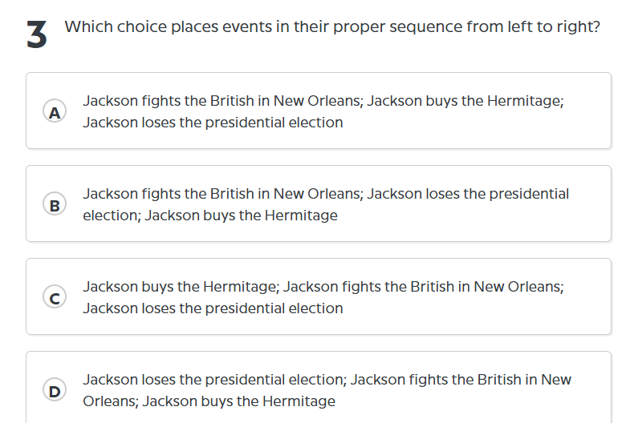Click 'Jackson loses the presidential election' in choice A
This screenshot has width=630, height=423.
tap(213, 123)
